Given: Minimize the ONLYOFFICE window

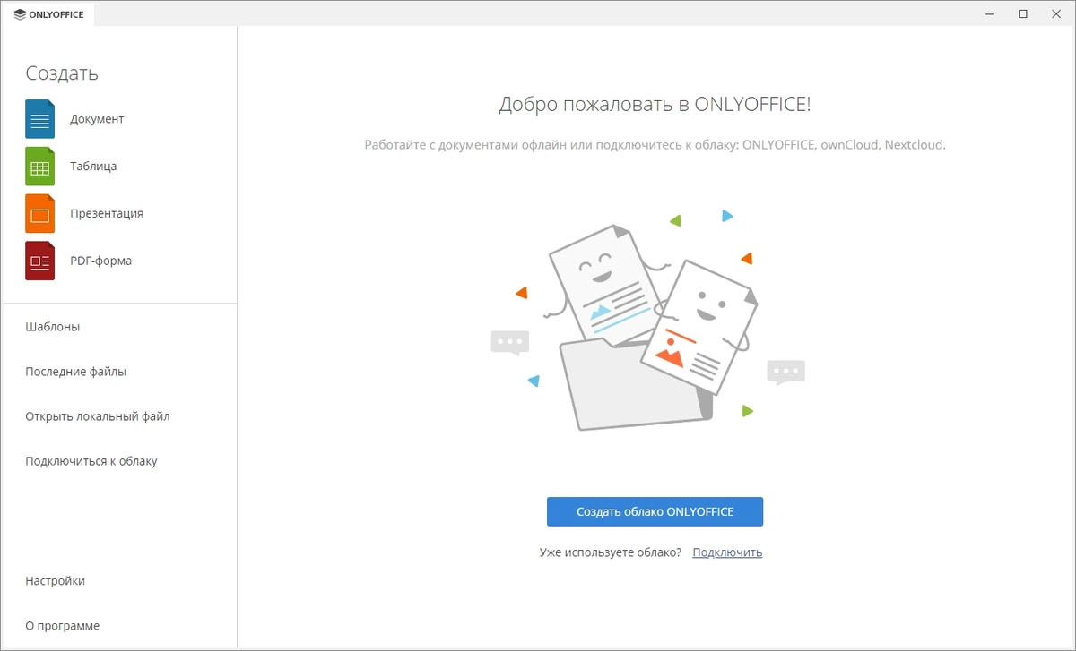Looking at the screenshot, I should (x=989, y=14).
